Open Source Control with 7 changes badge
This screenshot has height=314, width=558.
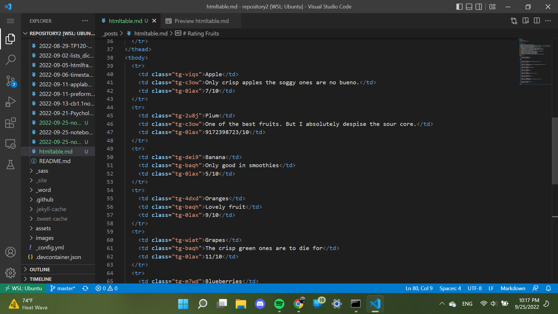coord(10,81)
